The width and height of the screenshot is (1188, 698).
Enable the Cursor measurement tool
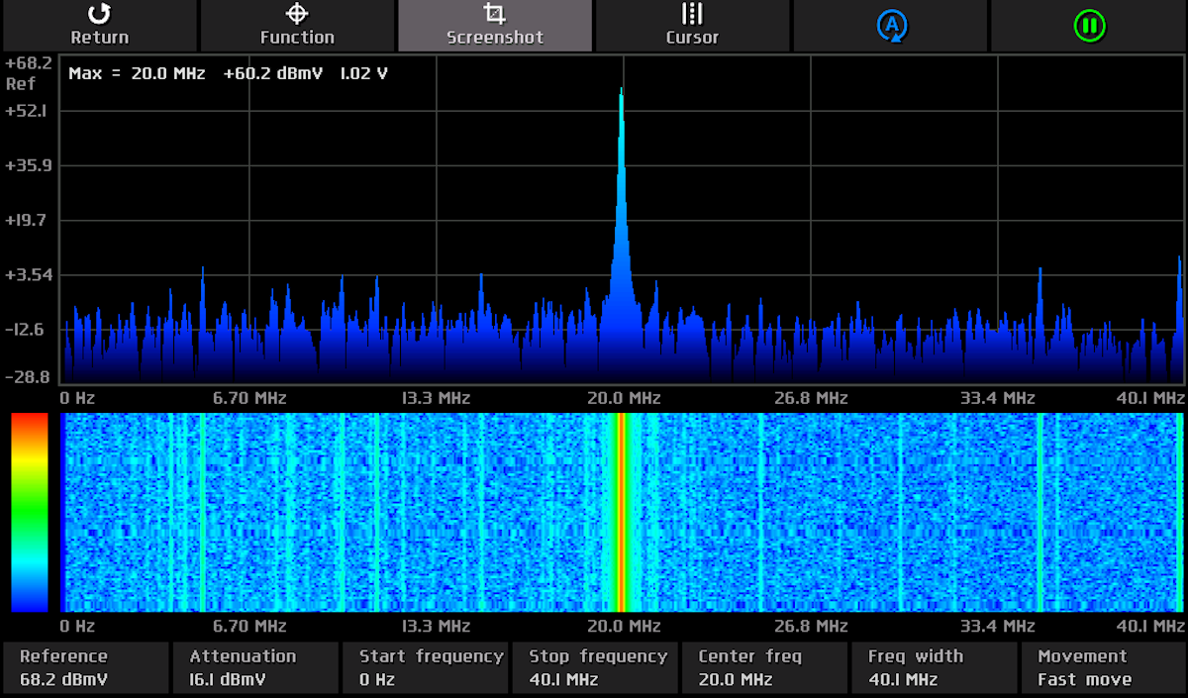point(692,25)
